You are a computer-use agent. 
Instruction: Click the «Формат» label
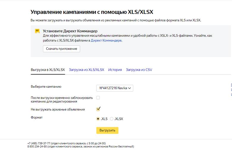37,117
